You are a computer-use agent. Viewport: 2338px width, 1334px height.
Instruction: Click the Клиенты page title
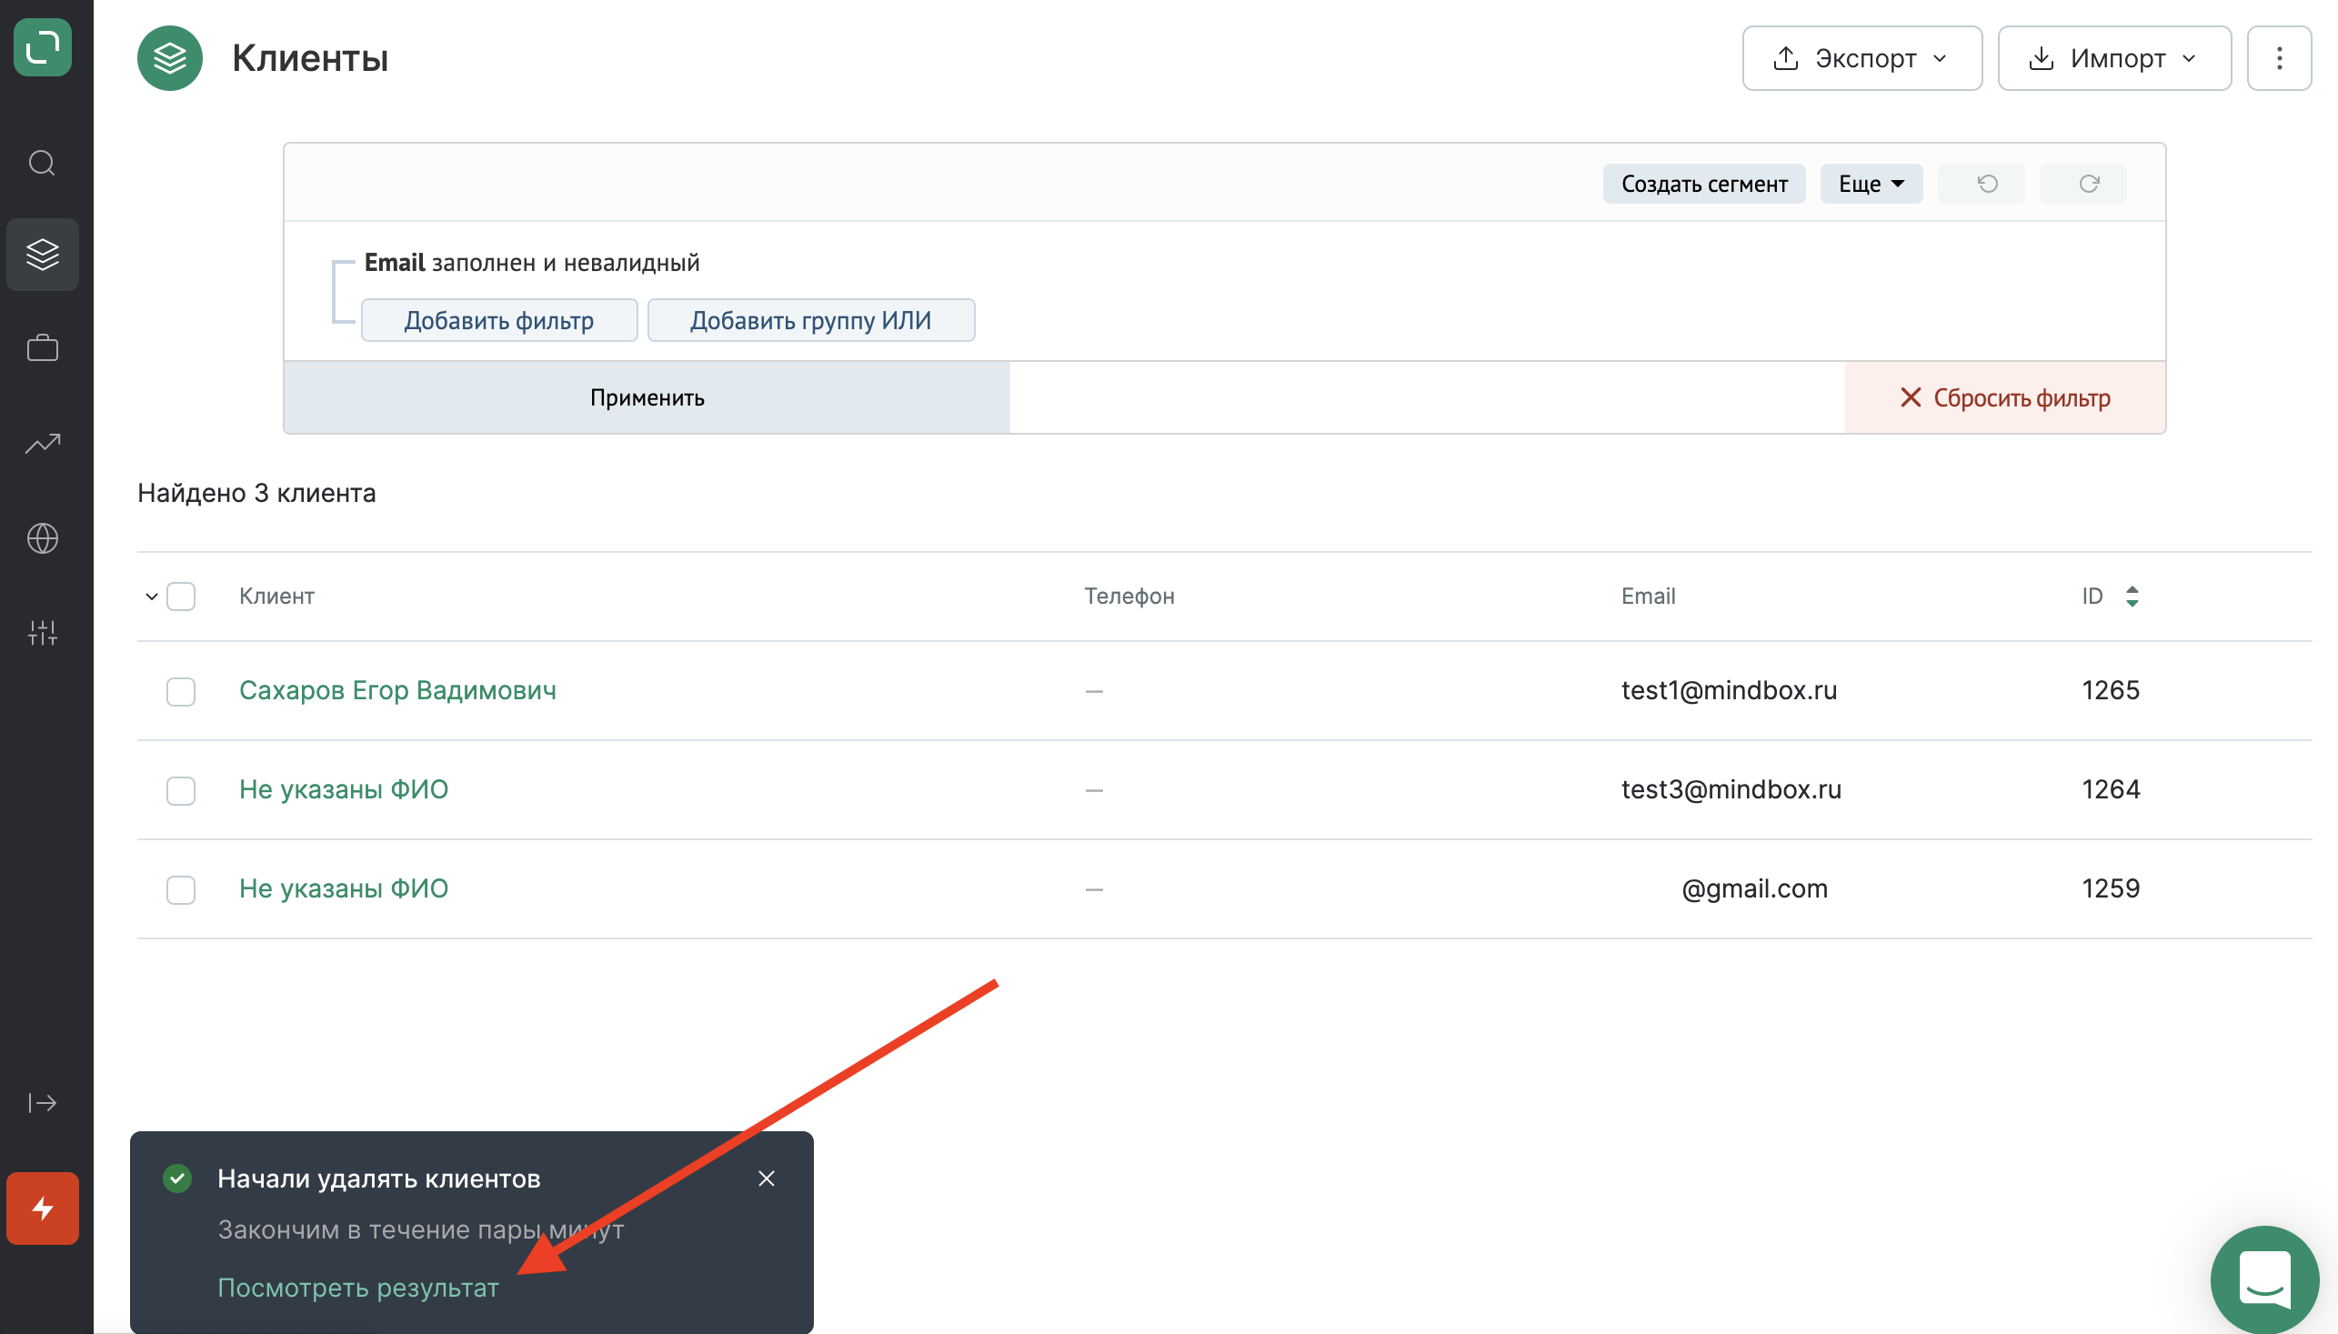point(310,57)
